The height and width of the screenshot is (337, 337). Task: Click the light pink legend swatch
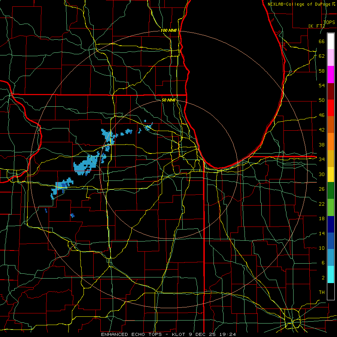331,58
